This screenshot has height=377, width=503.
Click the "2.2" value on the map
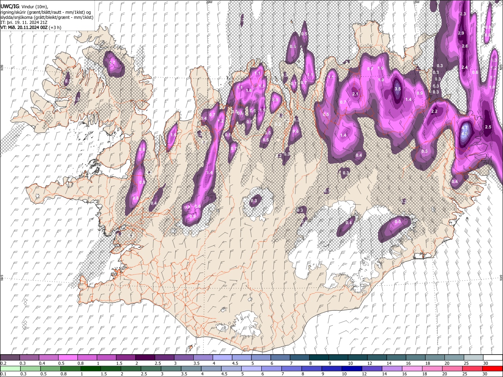[x=434, y=112]
